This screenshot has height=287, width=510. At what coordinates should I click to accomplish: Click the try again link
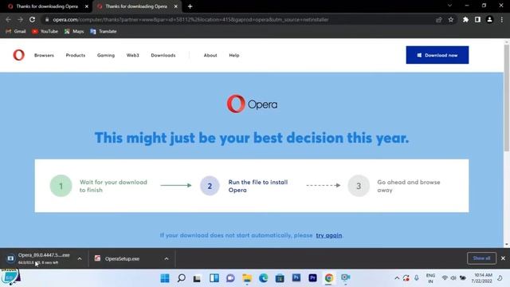(328, 235)
